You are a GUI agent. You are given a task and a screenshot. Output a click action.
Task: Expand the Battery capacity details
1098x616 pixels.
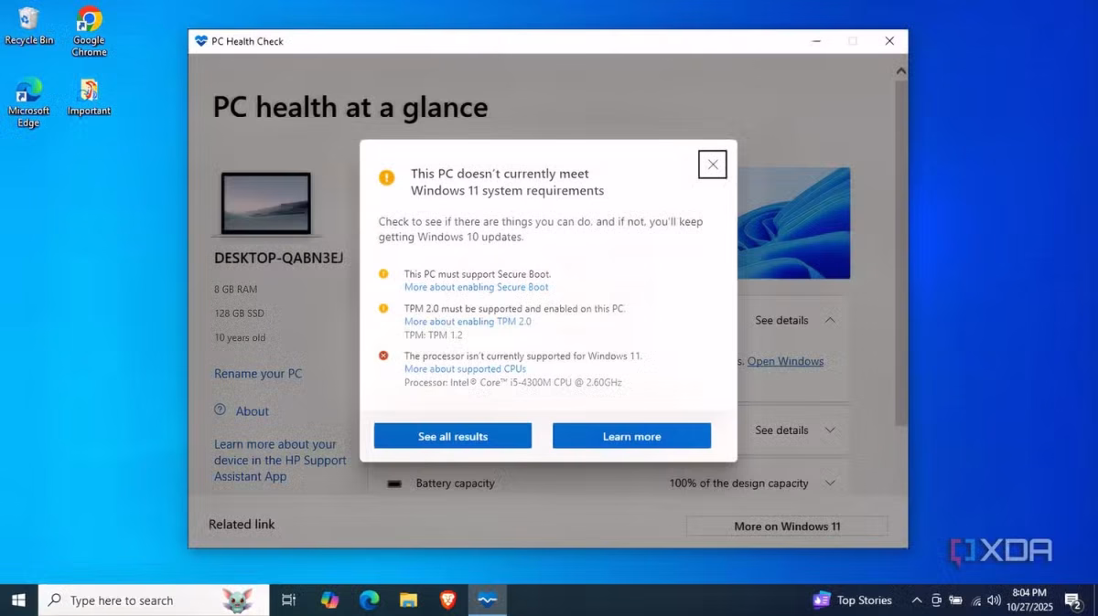pos(830,483)
